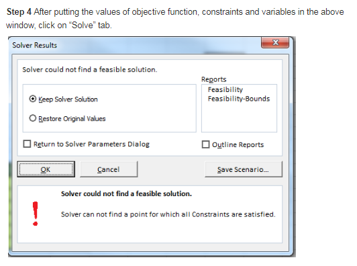Open Save Scenario dialog
Viewport: 357px width, 266px height.
244,169
